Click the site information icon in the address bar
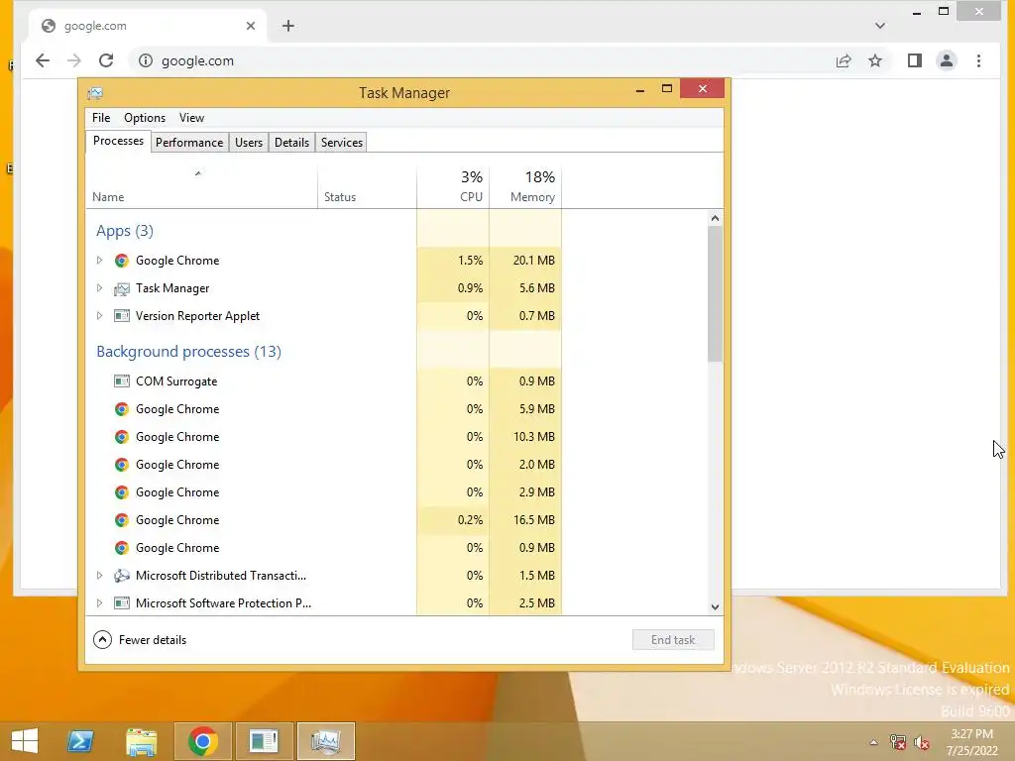This screenshot has width=1015, height=761. (x=146, y=60)
